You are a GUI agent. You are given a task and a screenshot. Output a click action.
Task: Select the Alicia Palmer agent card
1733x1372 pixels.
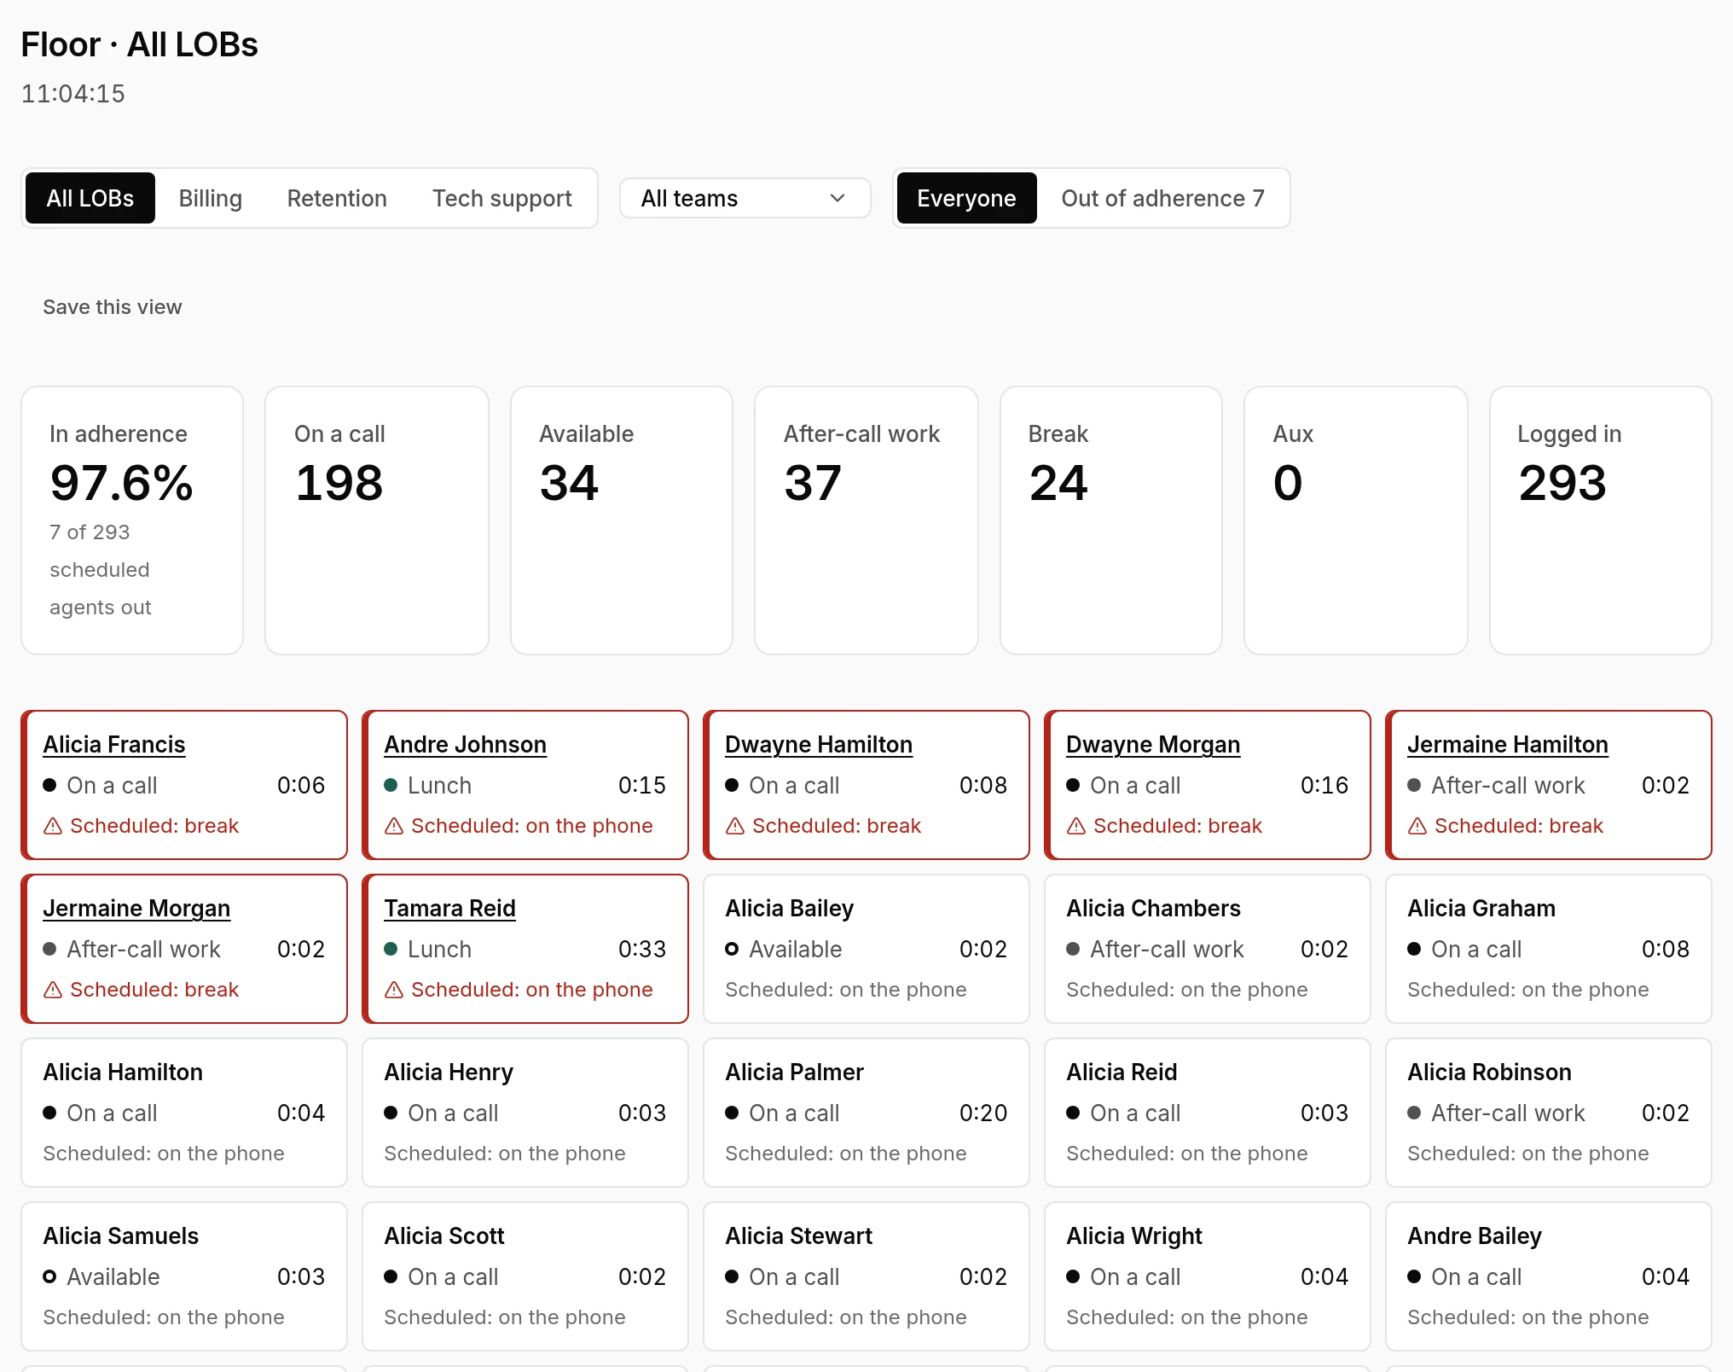(866, 1113)
